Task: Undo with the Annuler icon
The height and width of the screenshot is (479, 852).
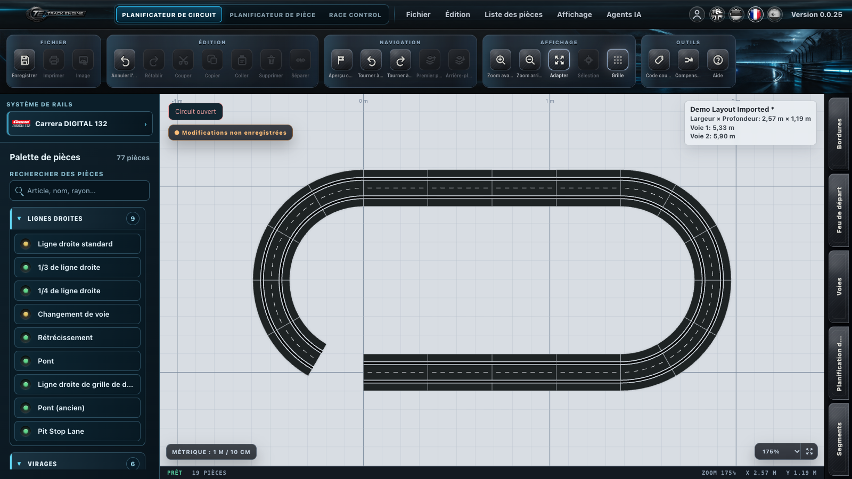Action: click(125, 60)
